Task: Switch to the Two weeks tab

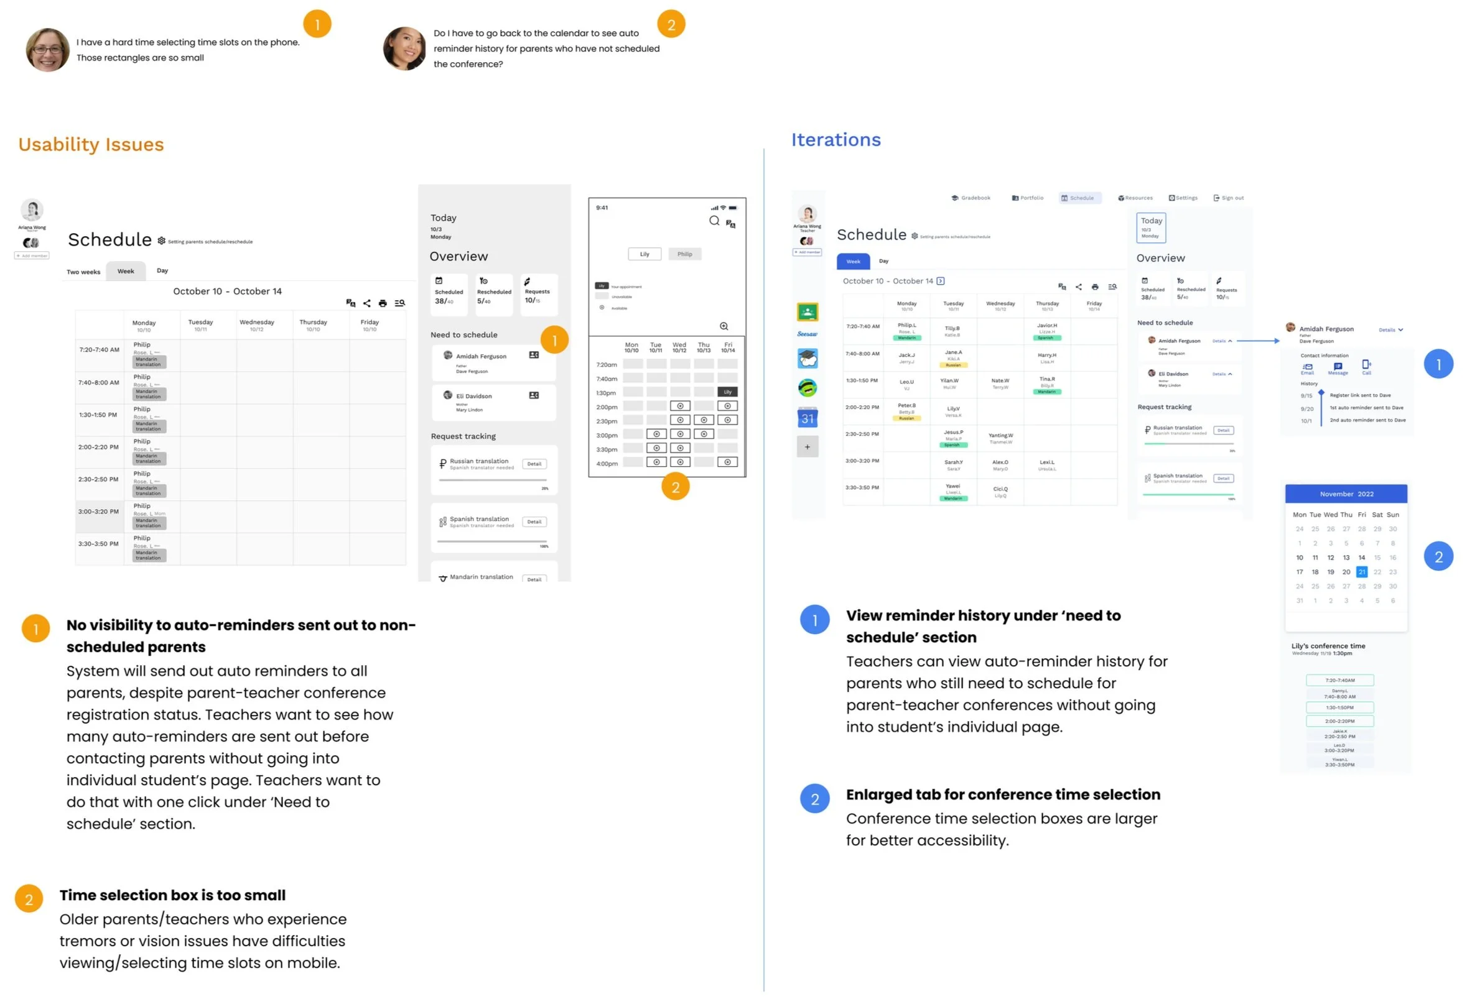Action: [x=83, y=272]
